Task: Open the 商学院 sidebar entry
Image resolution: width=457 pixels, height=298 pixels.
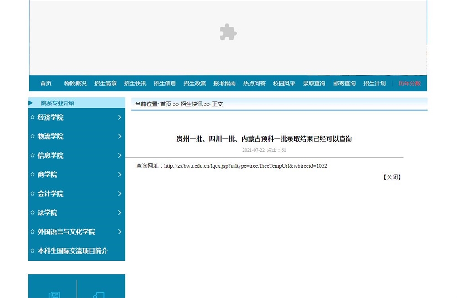Action: tap(47, 175)
